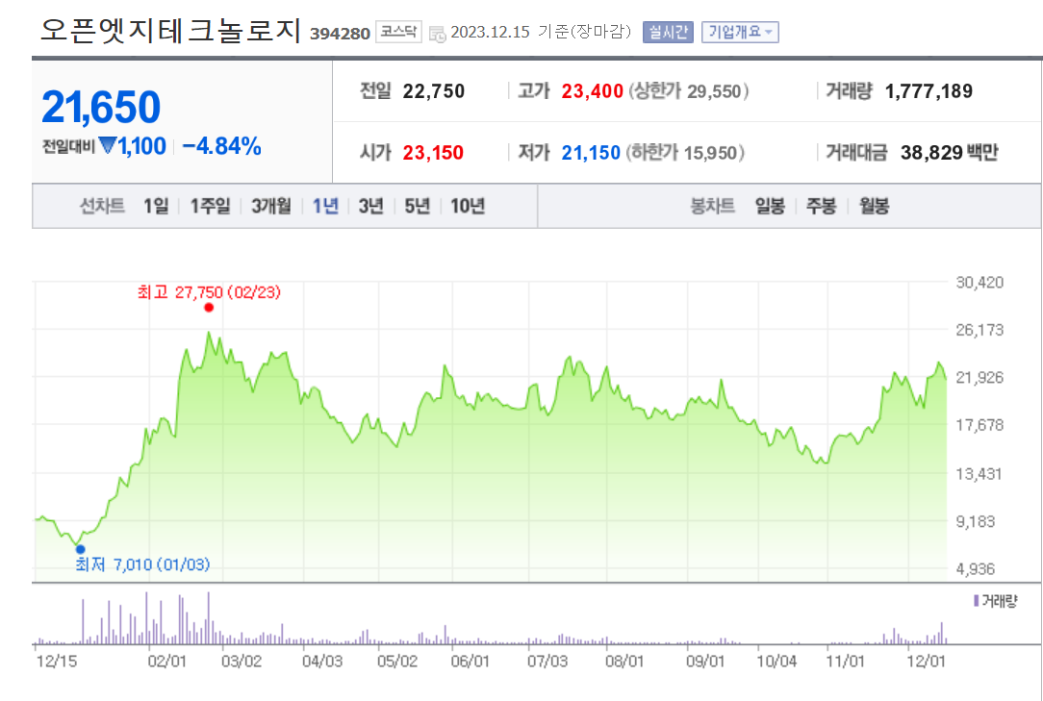Click the purple 거래량 legend marker
This screenshot has height=701, width=1043.
[x=976, y=601]
